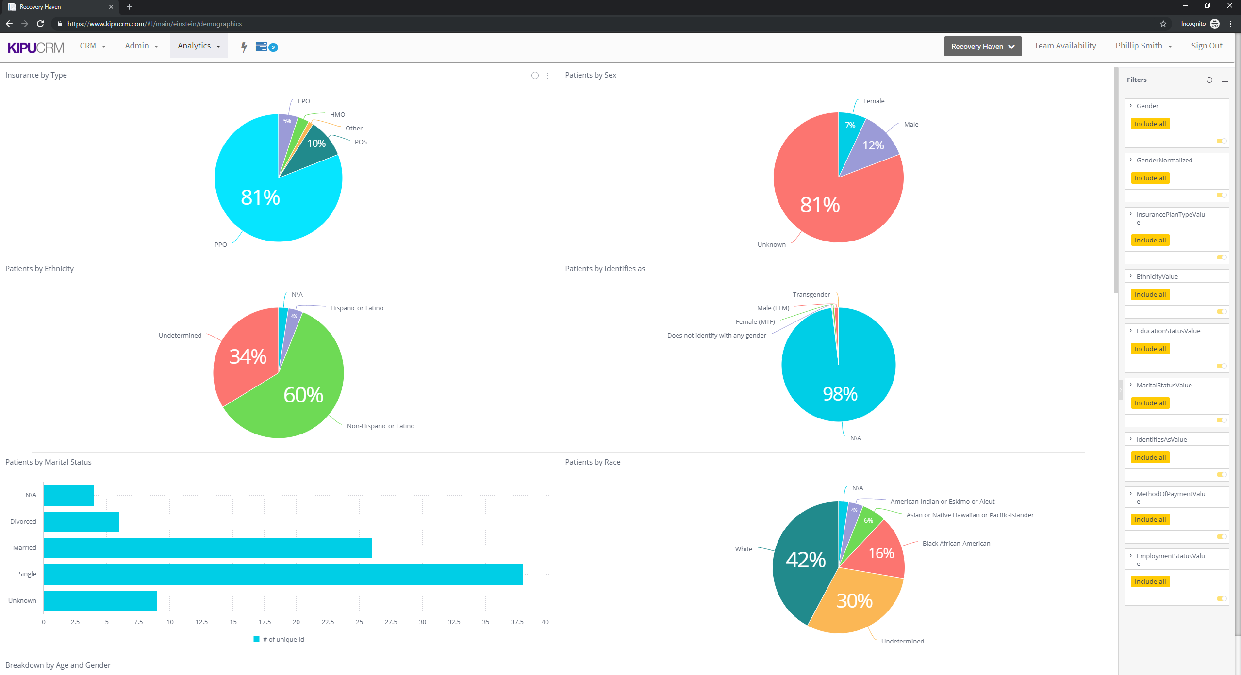The height and width of the screenshot is (675, 1241).
Task: Open the Recovery Haven location dropdown
Action: 982,47
